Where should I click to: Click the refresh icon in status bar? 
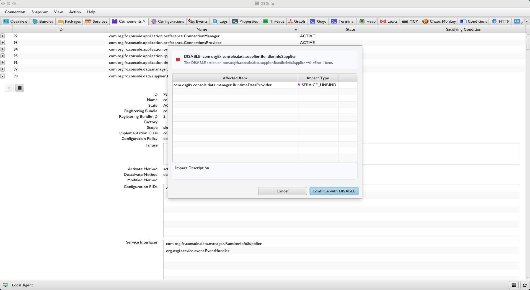524,285
